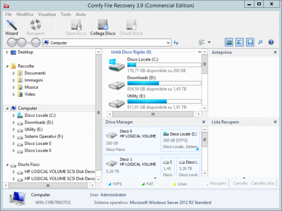Open help via blue question mark icon

coord(271,42)
